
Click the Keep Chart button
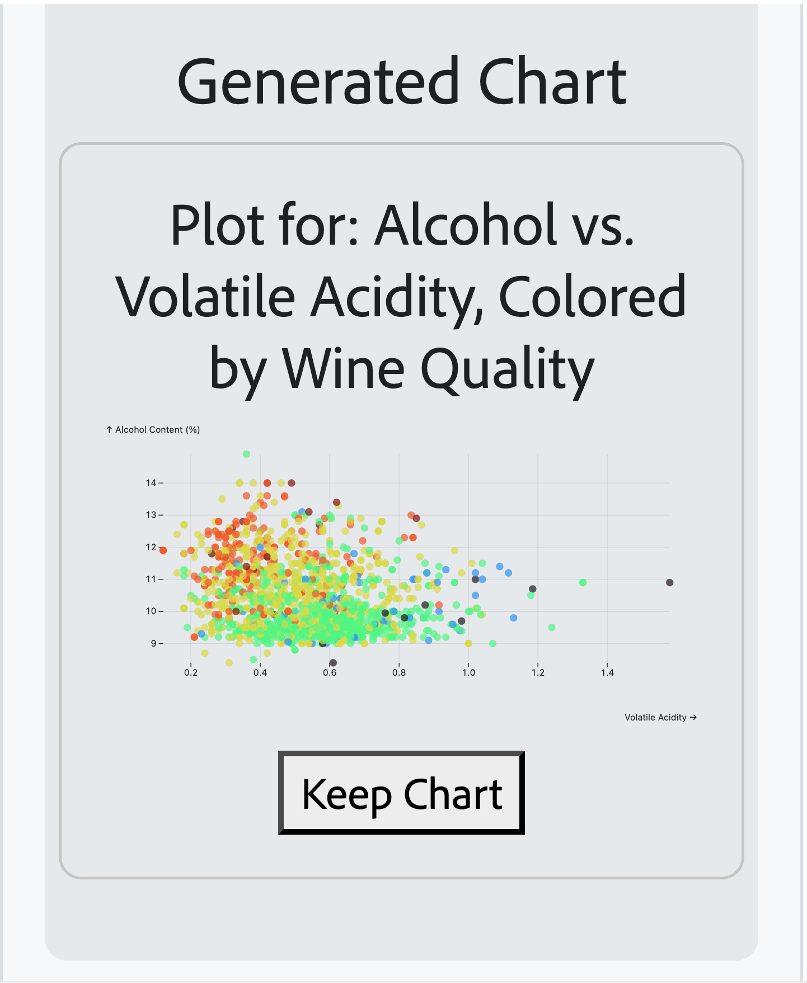click(x=401, y=793)
